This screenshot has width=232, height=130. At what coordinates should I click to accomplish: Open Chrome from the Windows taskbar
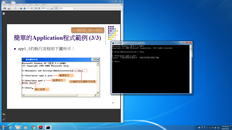pos(33,127)
